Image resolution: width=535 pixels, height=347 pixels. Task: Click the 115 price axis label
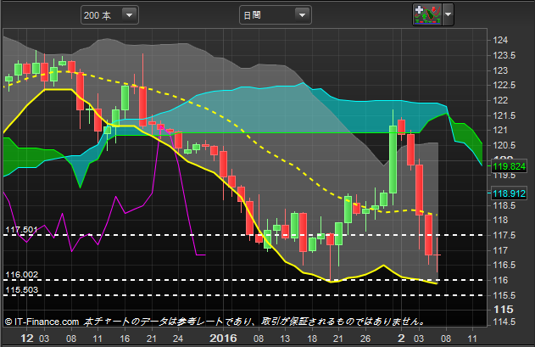(504, 310)
